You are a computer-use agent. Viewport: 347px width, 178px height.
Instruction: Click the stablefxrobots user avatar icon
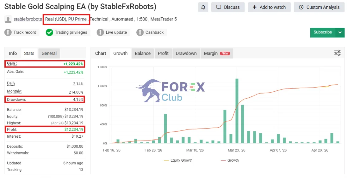pyautogui.click(x=8, y=20)
